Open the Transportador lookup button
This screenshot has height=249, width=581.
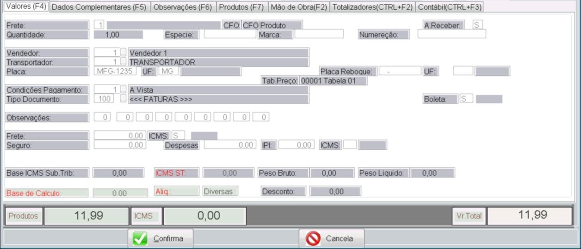click(x=123, y=62)
